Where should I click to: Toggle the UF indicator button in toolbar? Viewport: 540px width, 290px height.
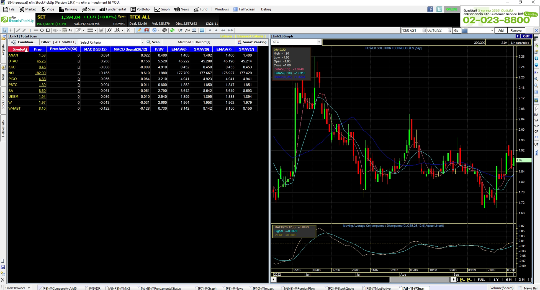click(x=180, y=30)
